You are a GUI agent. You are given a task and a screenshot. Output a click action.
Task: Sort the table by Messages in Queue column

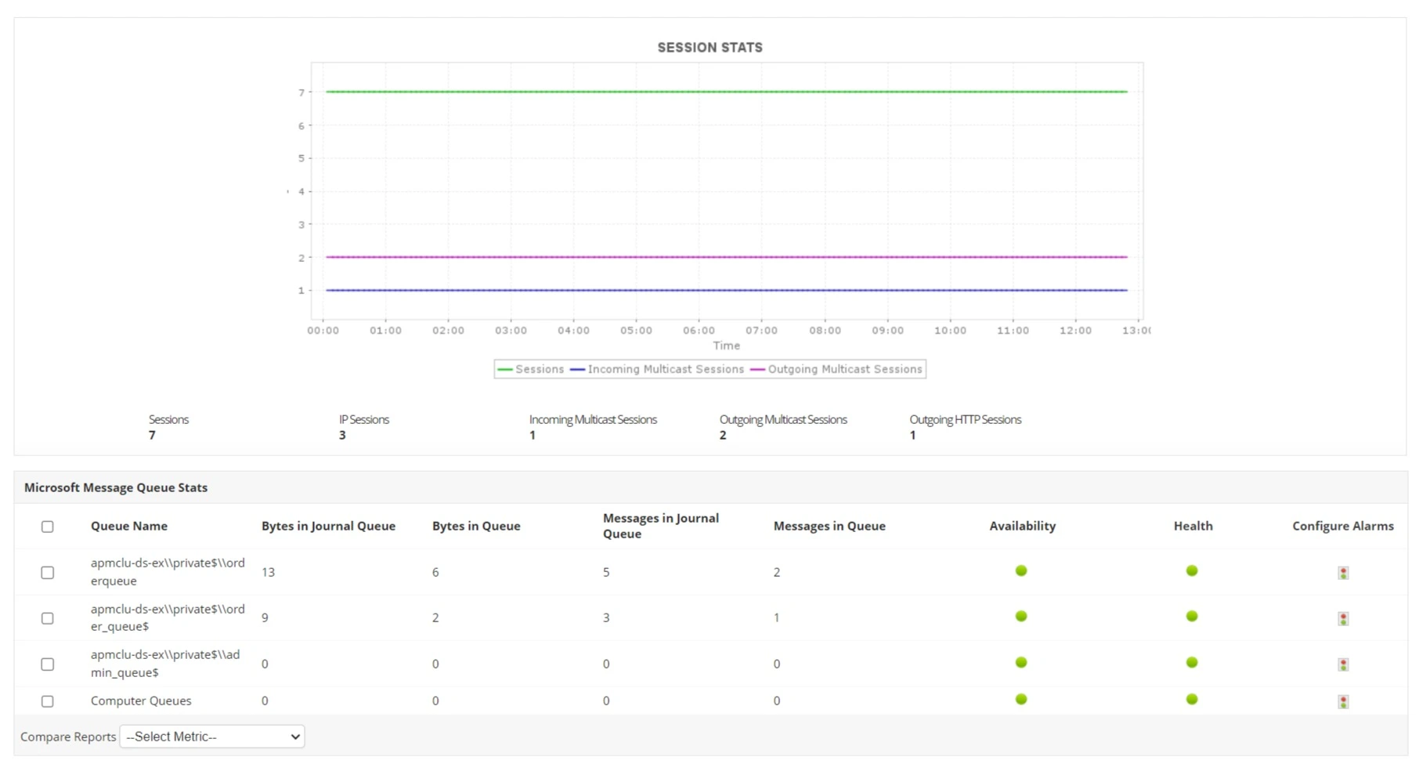[829, 526]
